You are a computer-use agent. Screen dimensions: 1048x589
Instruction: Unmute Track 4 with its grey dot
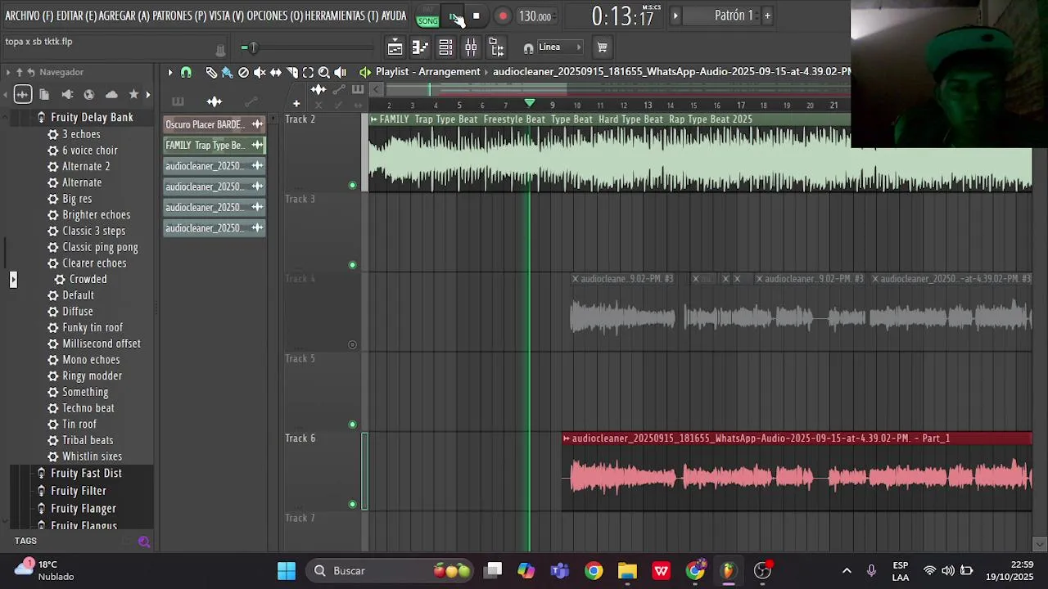tap(353, 344)
